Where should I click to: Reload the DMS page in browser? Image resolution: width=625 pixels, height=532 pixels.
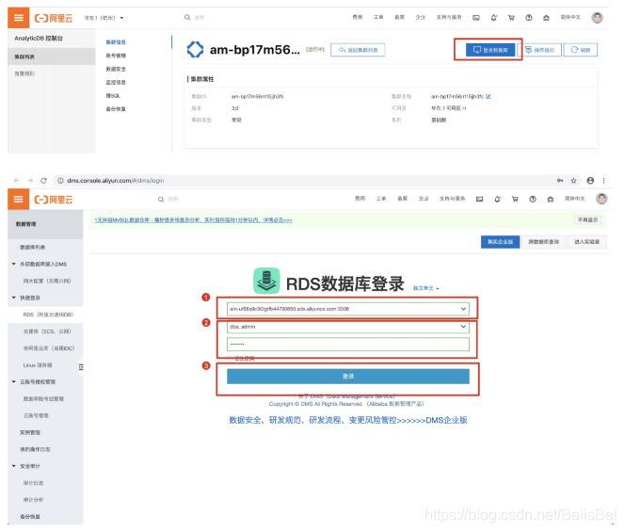[x=43, y=180]
